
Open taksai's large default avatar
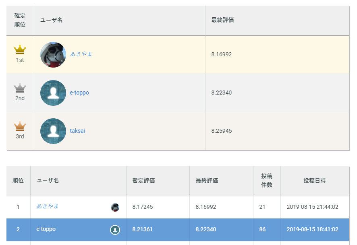pyautogui.click(x=53, y=131)
